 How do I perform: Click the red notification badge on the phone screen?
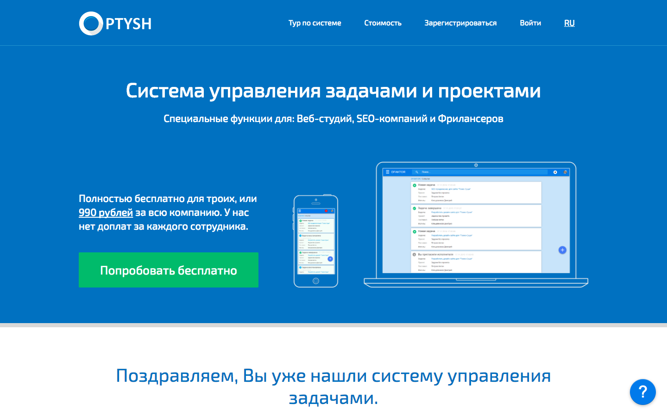coord(326,211)
